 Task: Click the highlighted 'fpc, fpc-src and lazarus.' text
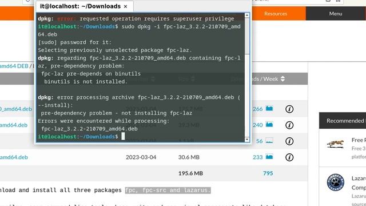pyautogui.click(x=168, y=190)
